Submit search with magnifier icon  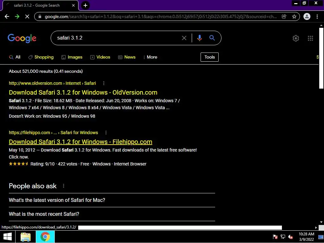(x=212, y=38)
